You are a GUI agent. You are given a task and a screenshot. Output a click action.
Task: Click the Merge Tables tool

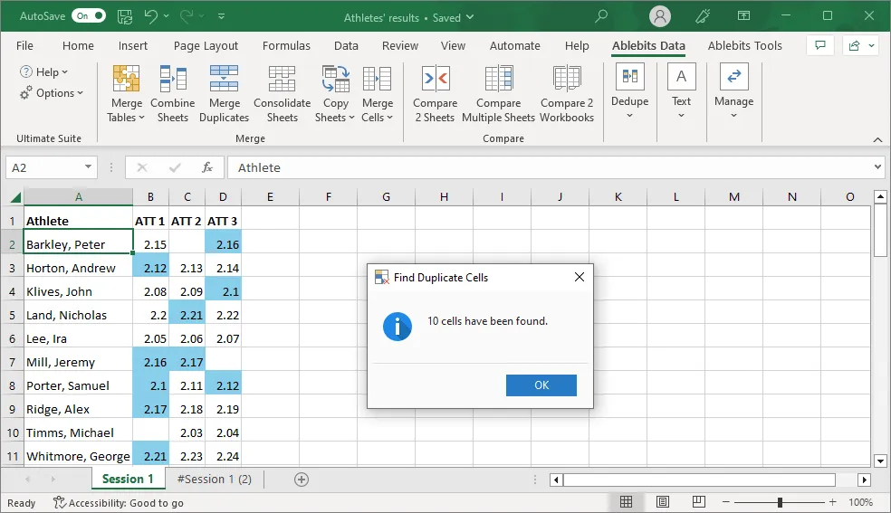click(126, 93)
